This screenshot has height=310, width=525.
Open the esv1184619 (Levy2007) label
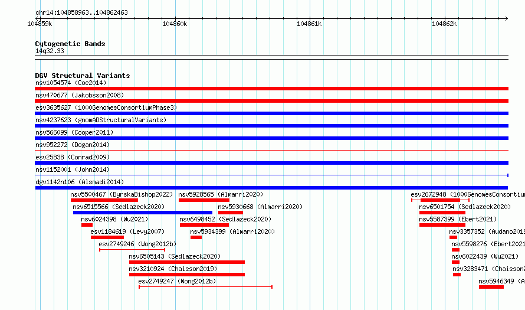click(127, 231)
